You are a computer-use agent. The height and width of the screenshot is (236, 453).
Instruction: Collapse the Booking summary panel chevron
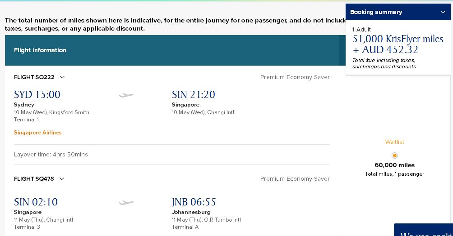(443, 12)
